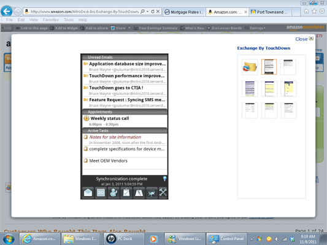Open Windows Explorer taskbar button
327x245 pixels.
click(x=82, y=239)
